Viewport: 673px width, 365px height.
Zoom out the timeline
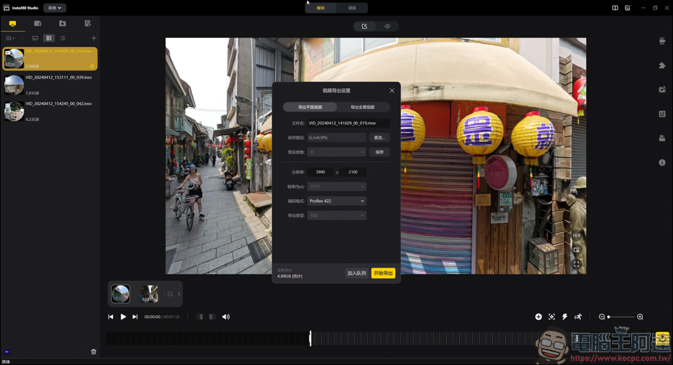pyautogui.click(x=602, y=317)
